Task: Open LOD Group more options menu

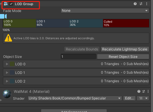Action: point(147,4)
